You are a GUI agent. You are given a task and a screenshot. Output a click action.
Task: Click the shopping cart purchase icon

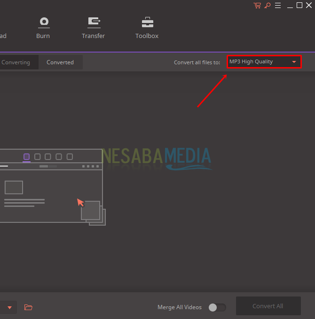[257, 5]
